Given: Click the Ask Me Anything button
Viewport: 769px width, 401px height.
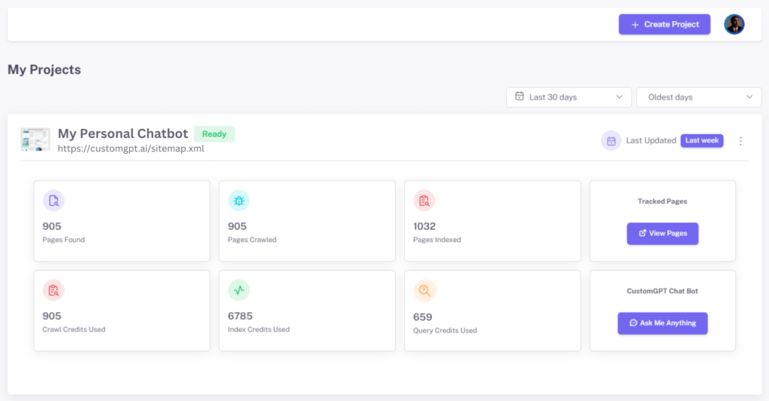Looking at the screenshot, I should pos(662,323).
